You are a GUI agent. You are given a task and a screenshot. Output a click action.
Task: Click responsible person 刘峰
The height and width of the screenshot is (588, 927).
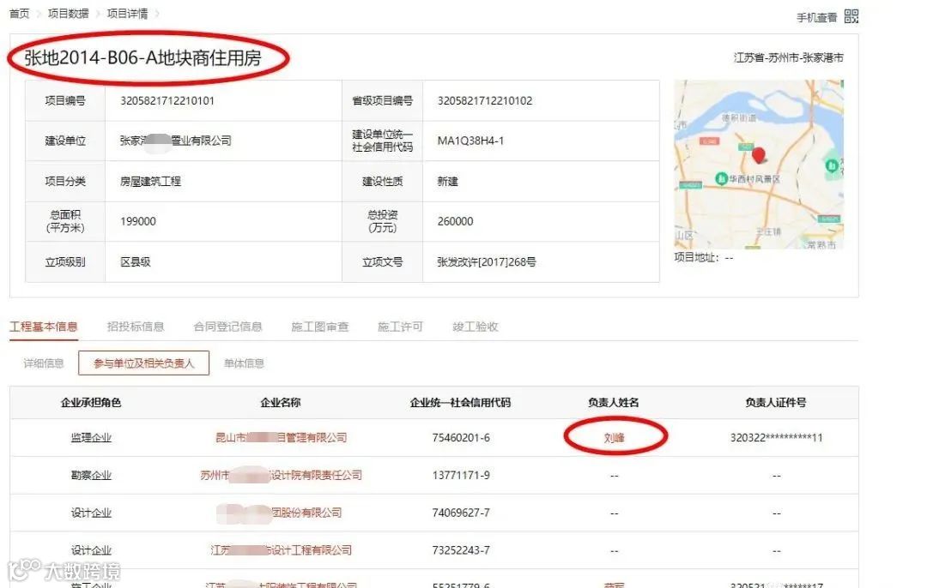(615, 437)
